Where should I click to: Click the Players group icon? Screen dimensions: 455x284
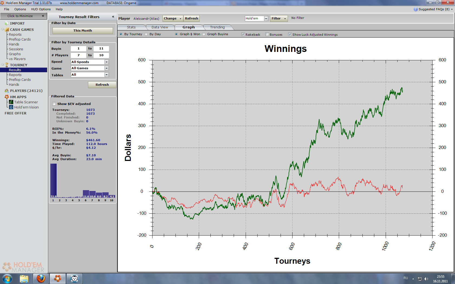7,91
